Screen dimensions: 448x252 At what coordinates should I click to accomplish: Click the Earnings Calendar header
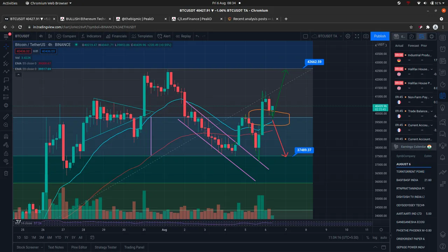pos(414,147)
